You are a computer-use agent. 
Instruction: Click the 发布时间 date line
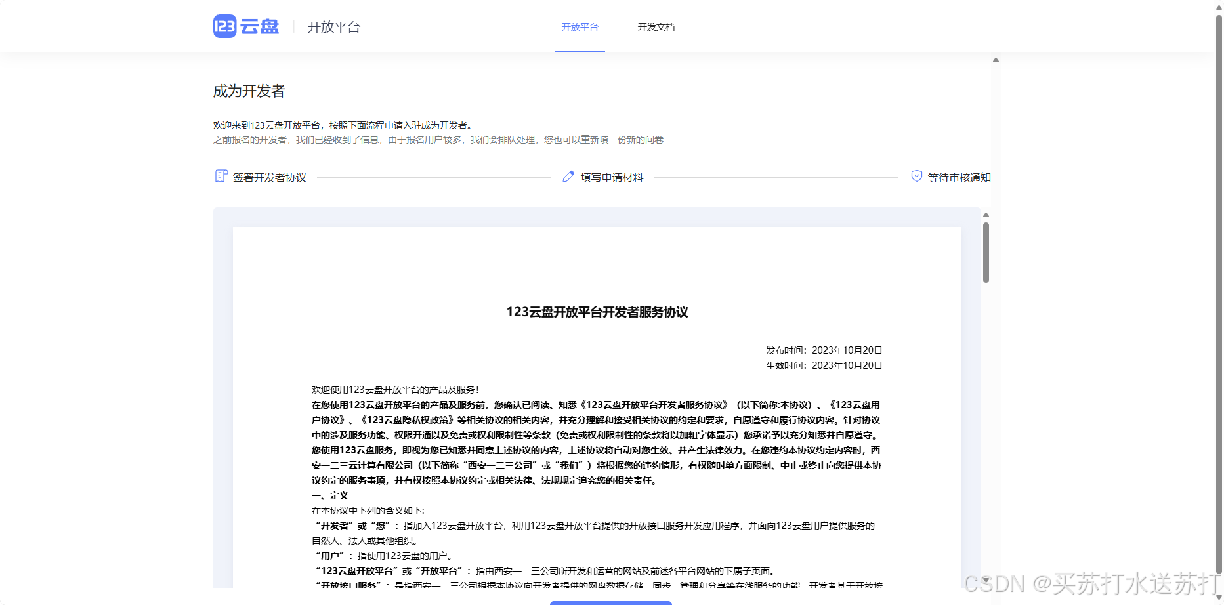[824, 350]
